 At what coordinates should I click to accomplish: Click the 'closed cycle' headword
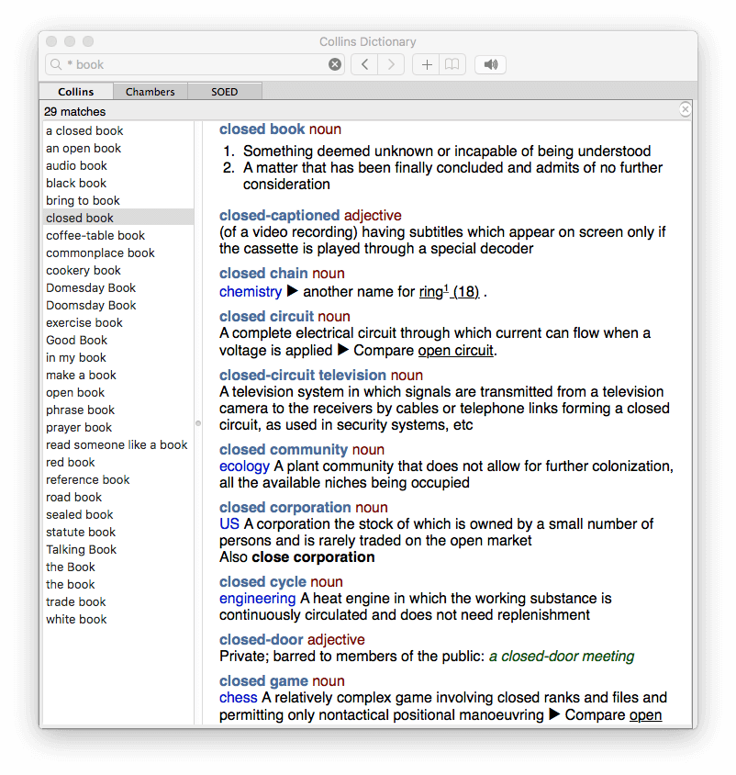coord(263,582)
